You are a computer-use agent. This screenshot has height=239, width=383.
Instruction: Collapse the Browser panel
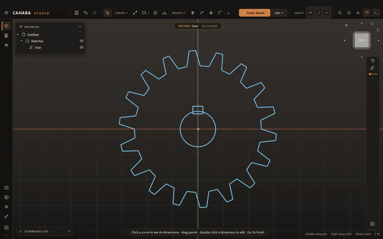click(x=80, y=27)
